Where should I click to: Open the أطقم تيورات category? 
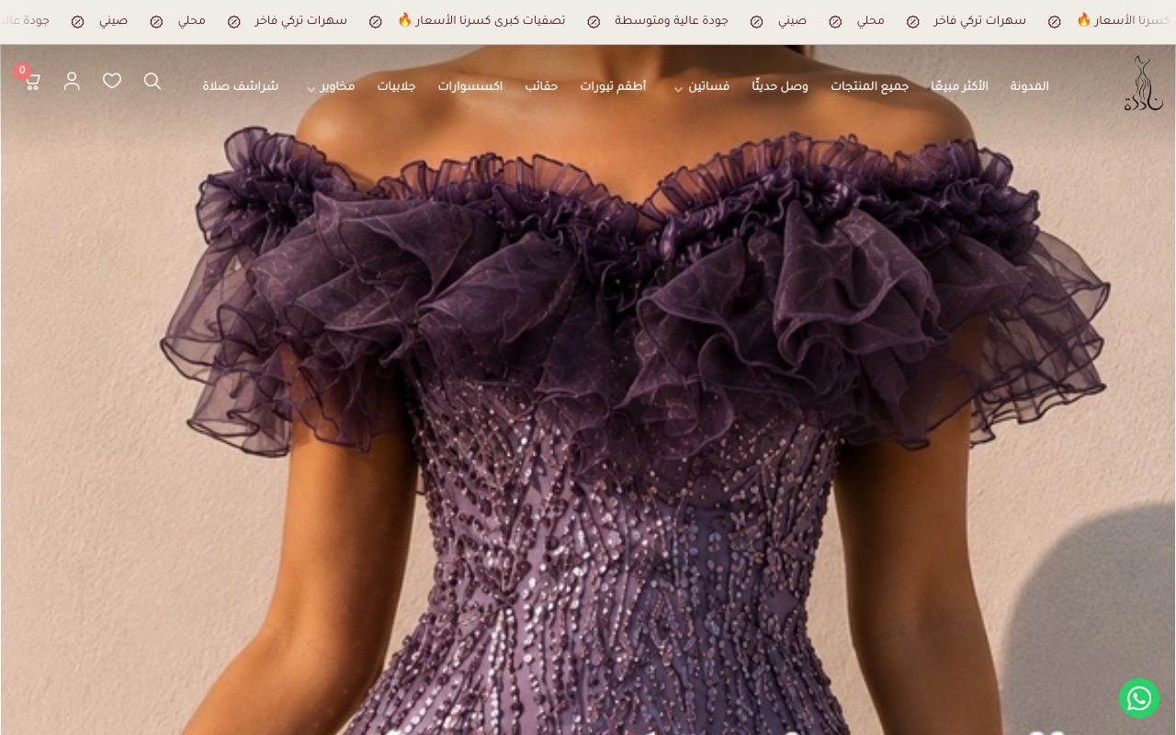613,87
